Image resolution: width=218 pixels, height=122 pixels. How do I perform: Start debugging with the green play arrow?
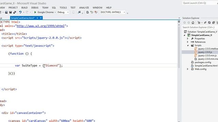click(x=35, y=12)
